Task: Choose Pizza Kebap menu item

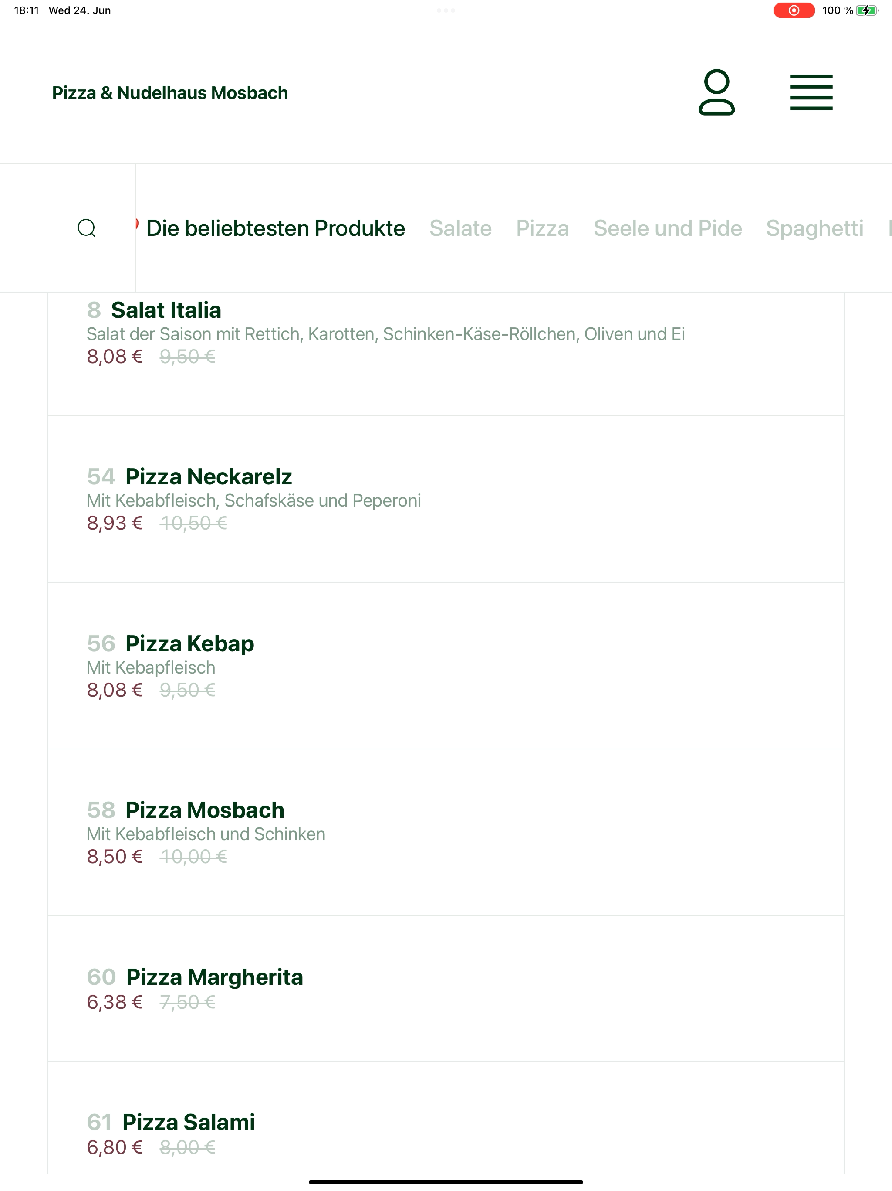Action: (446, 666)
